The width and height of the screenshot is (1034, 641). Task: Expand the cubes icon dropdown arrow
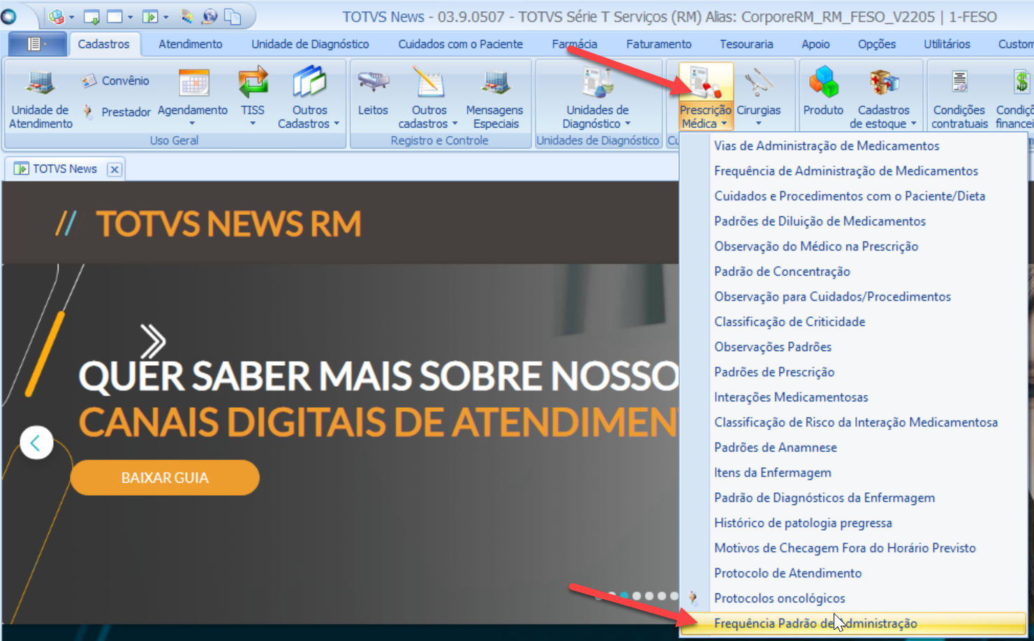pos(71,17)
